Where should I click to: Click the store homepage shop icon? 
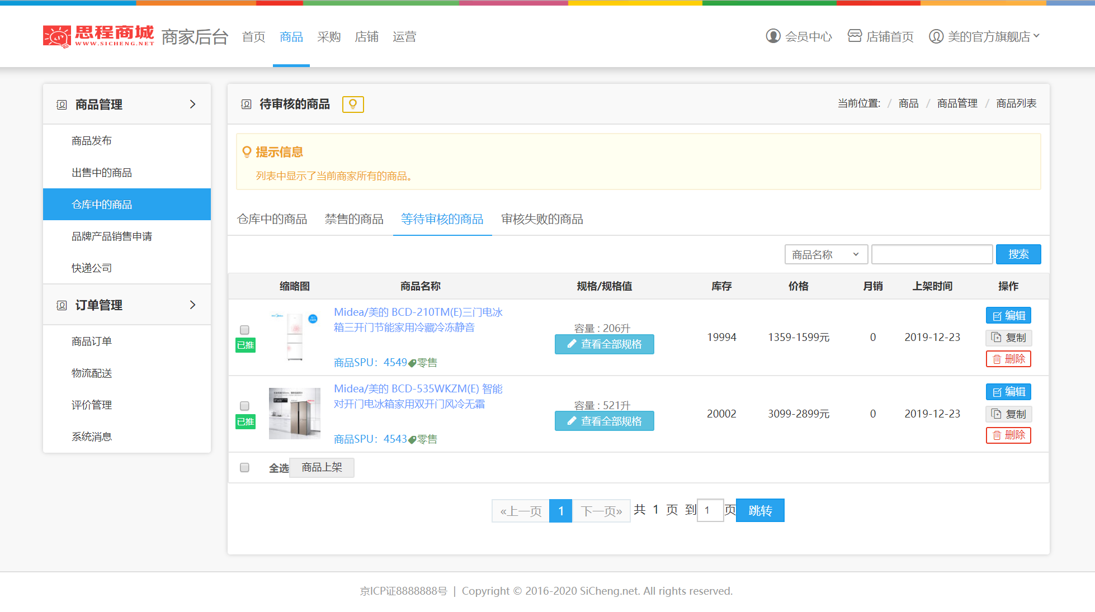click(x=855, y=36)
